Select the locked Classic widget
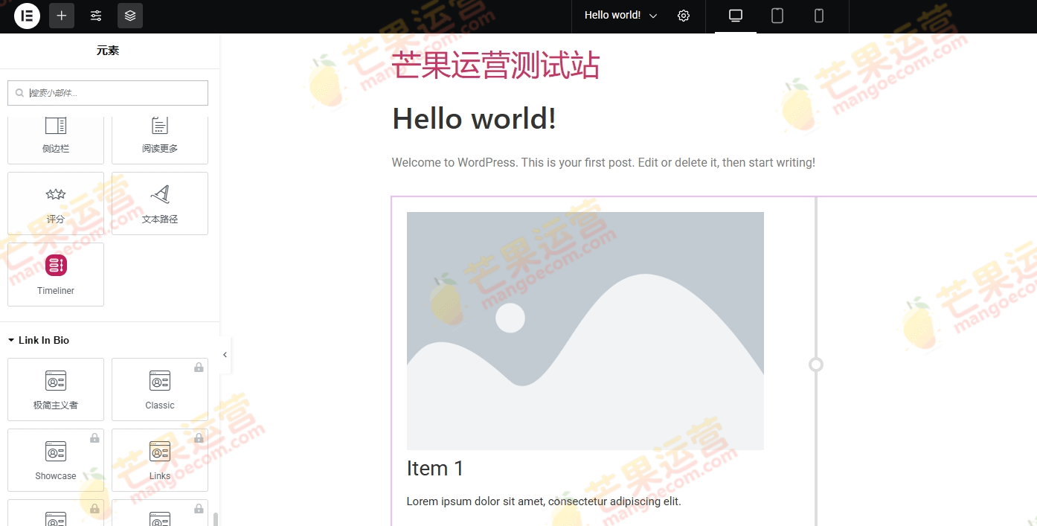1037x526 pixels. (159, 389)
